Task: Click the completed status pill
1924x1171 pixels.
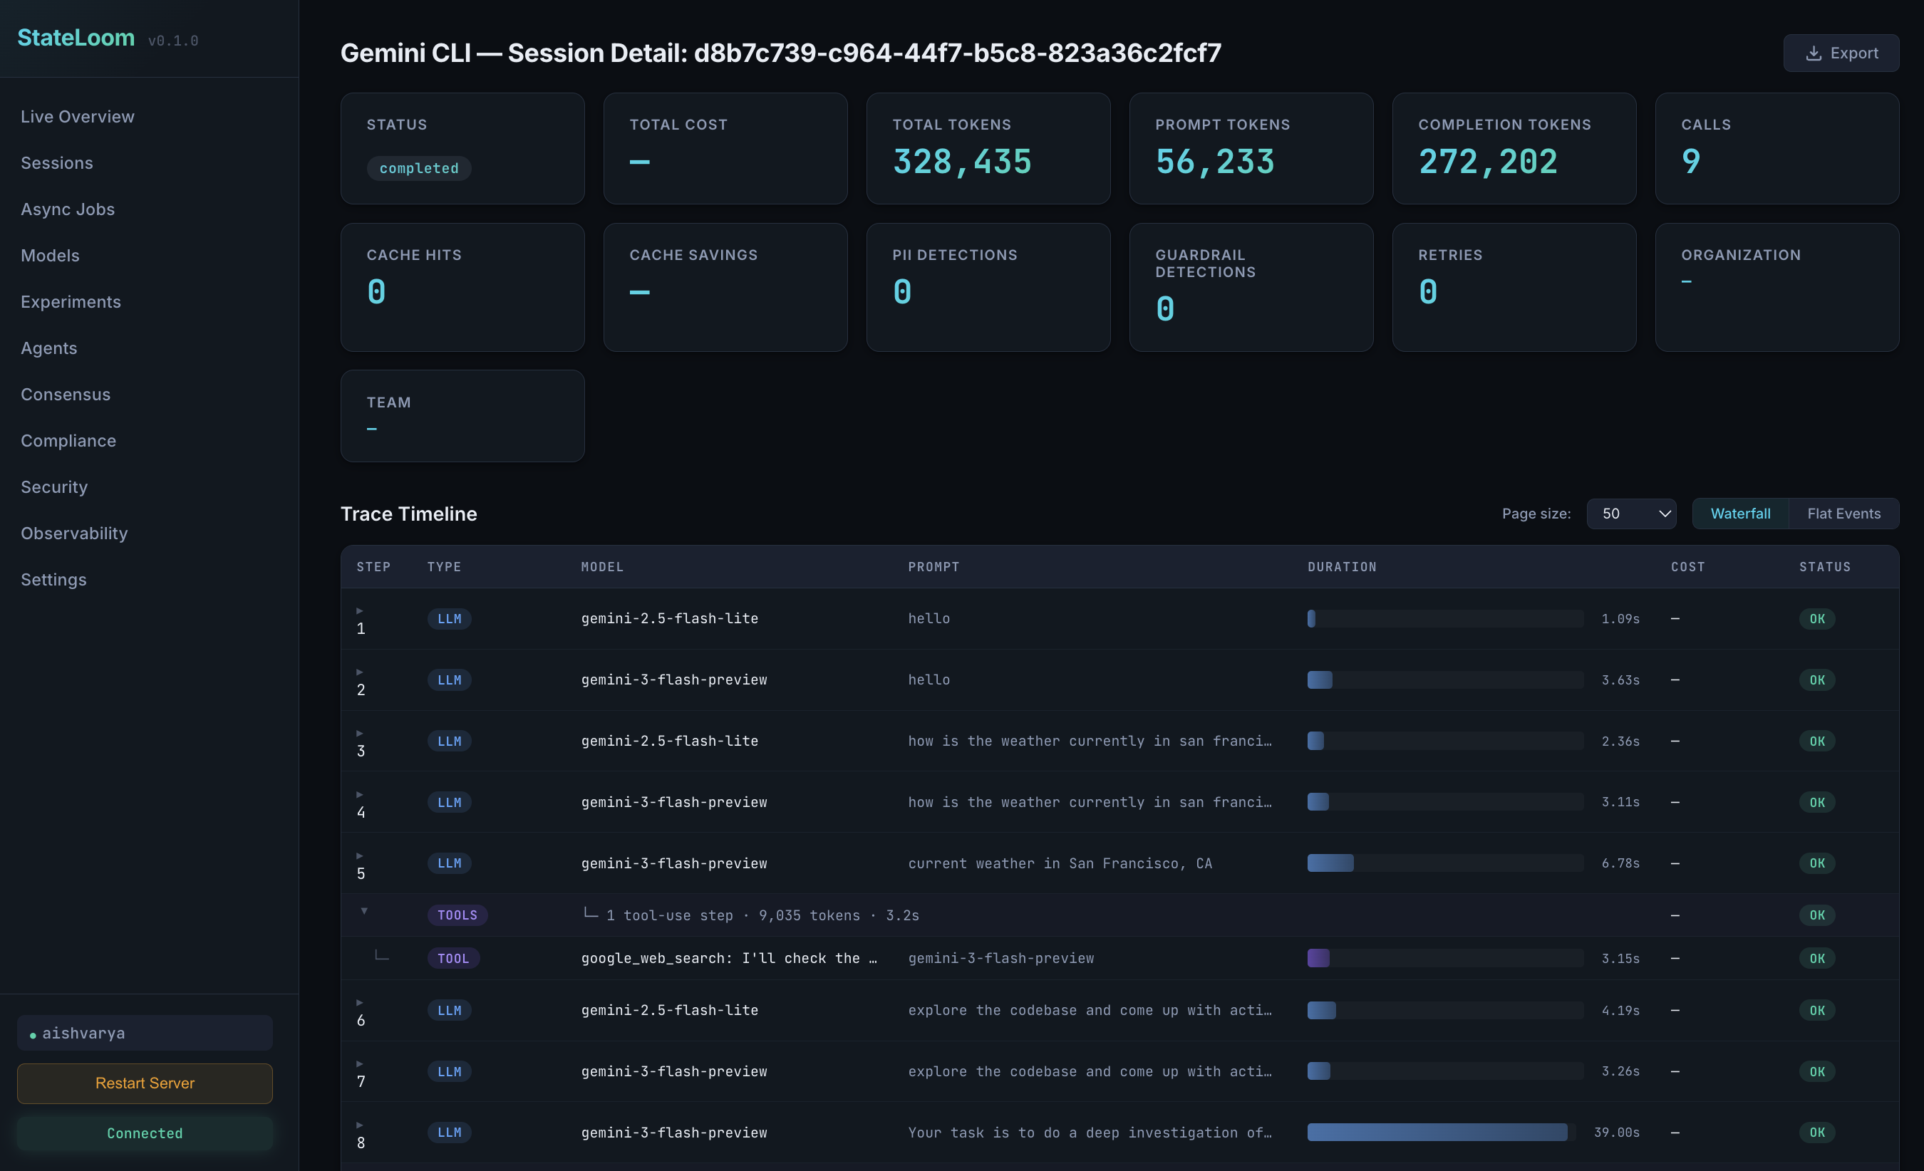Action: [418, 168]
